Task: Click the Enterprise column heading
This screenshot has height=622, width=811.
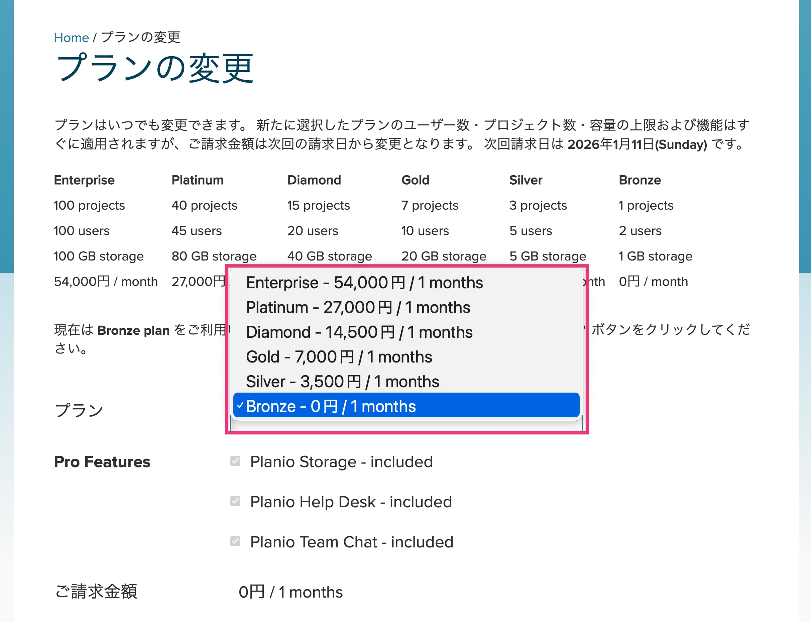Action: point(84,180)
